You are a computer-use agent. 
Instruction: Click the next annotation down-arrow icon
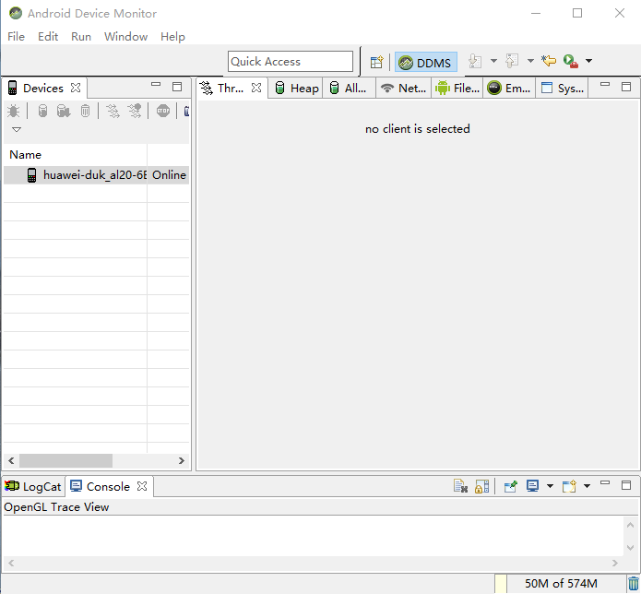475,61
